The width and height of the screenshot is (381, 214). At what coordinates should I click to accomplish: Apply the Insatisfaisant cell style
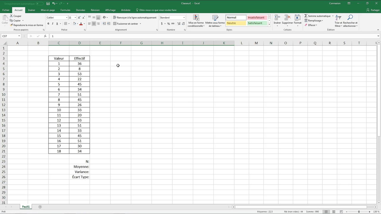pyautogui.click(x=257, y=18)
